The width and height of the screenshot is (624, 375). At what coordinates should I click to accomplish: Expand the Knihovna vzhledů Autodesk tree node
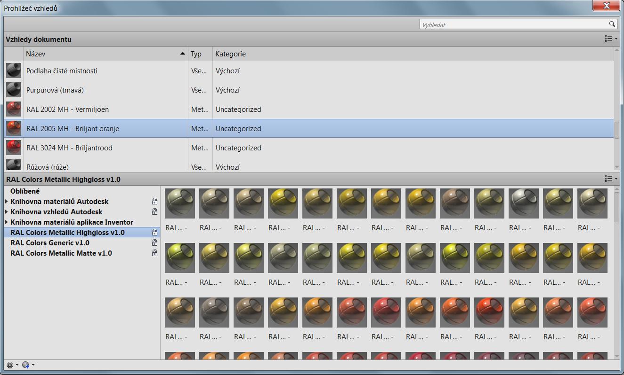tap(7, 211)
